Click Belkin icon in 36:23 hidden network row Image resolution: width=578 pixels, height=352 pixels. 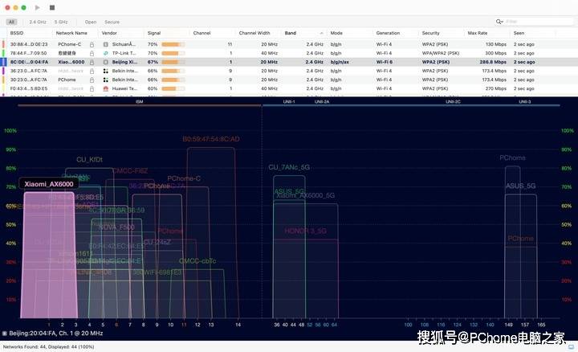click(x=106, y=71)
